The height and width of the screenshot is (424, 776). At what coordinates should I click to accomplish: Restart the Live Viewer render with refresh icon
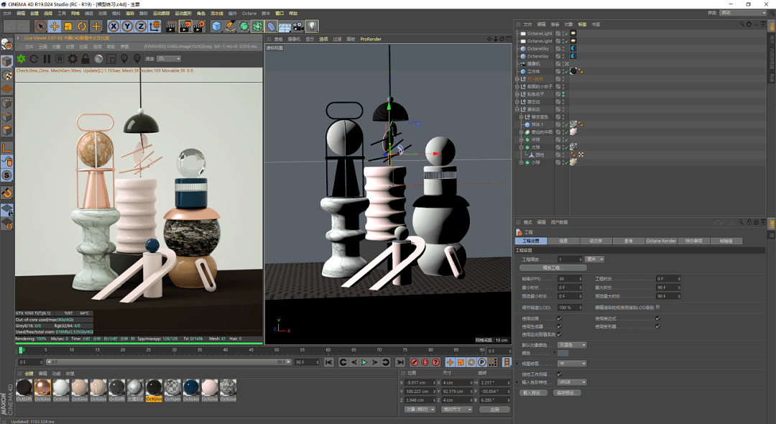point(34,59)
